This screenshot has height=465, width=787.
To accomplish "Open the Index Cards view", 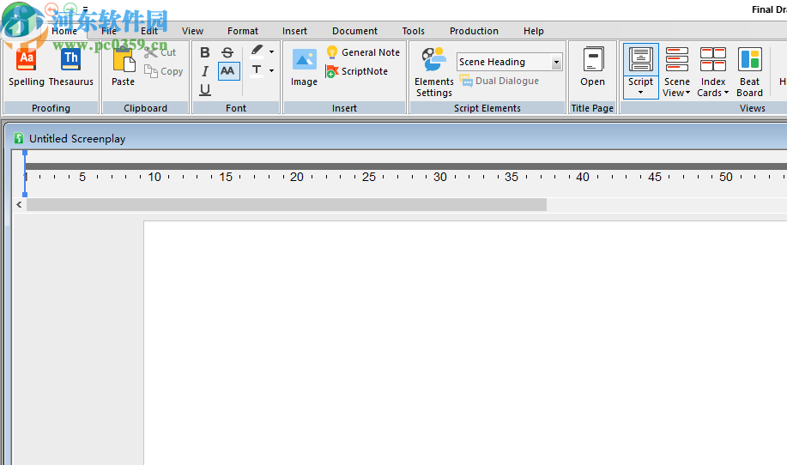I will tap(712, 72).
